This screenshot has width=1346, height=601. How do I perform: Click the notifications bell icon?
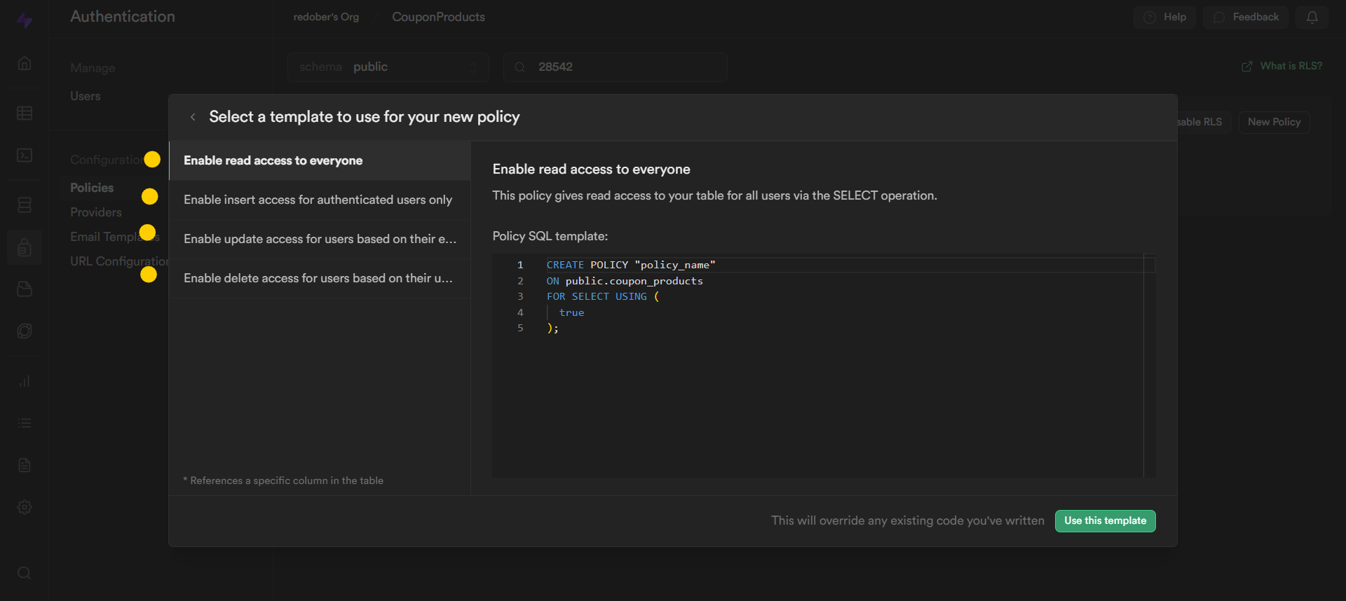pyautogui.click(x=1312, y=18)
